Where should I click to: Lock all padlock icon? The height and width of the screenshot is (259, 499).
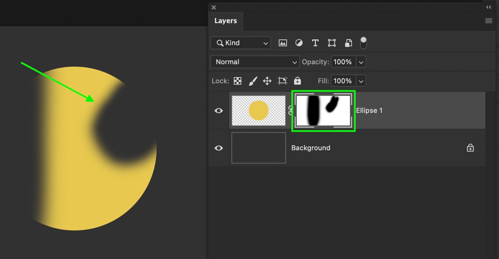[298, 81]
